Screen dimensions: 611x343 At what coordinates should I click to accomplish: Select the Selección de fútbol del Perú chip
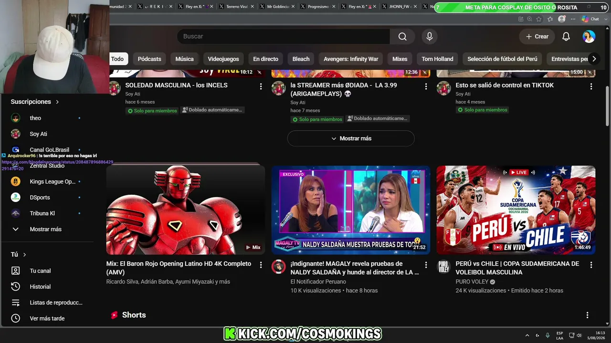pos(502,59)
